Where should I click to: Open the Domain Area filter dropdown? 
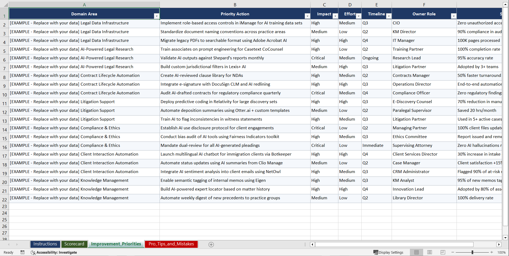tap(157, 16)
